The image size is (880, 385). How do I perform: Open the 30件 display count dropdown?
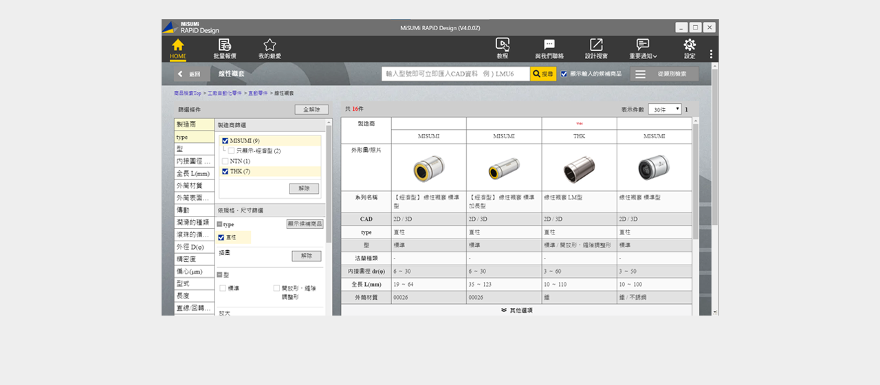point(665,109)
